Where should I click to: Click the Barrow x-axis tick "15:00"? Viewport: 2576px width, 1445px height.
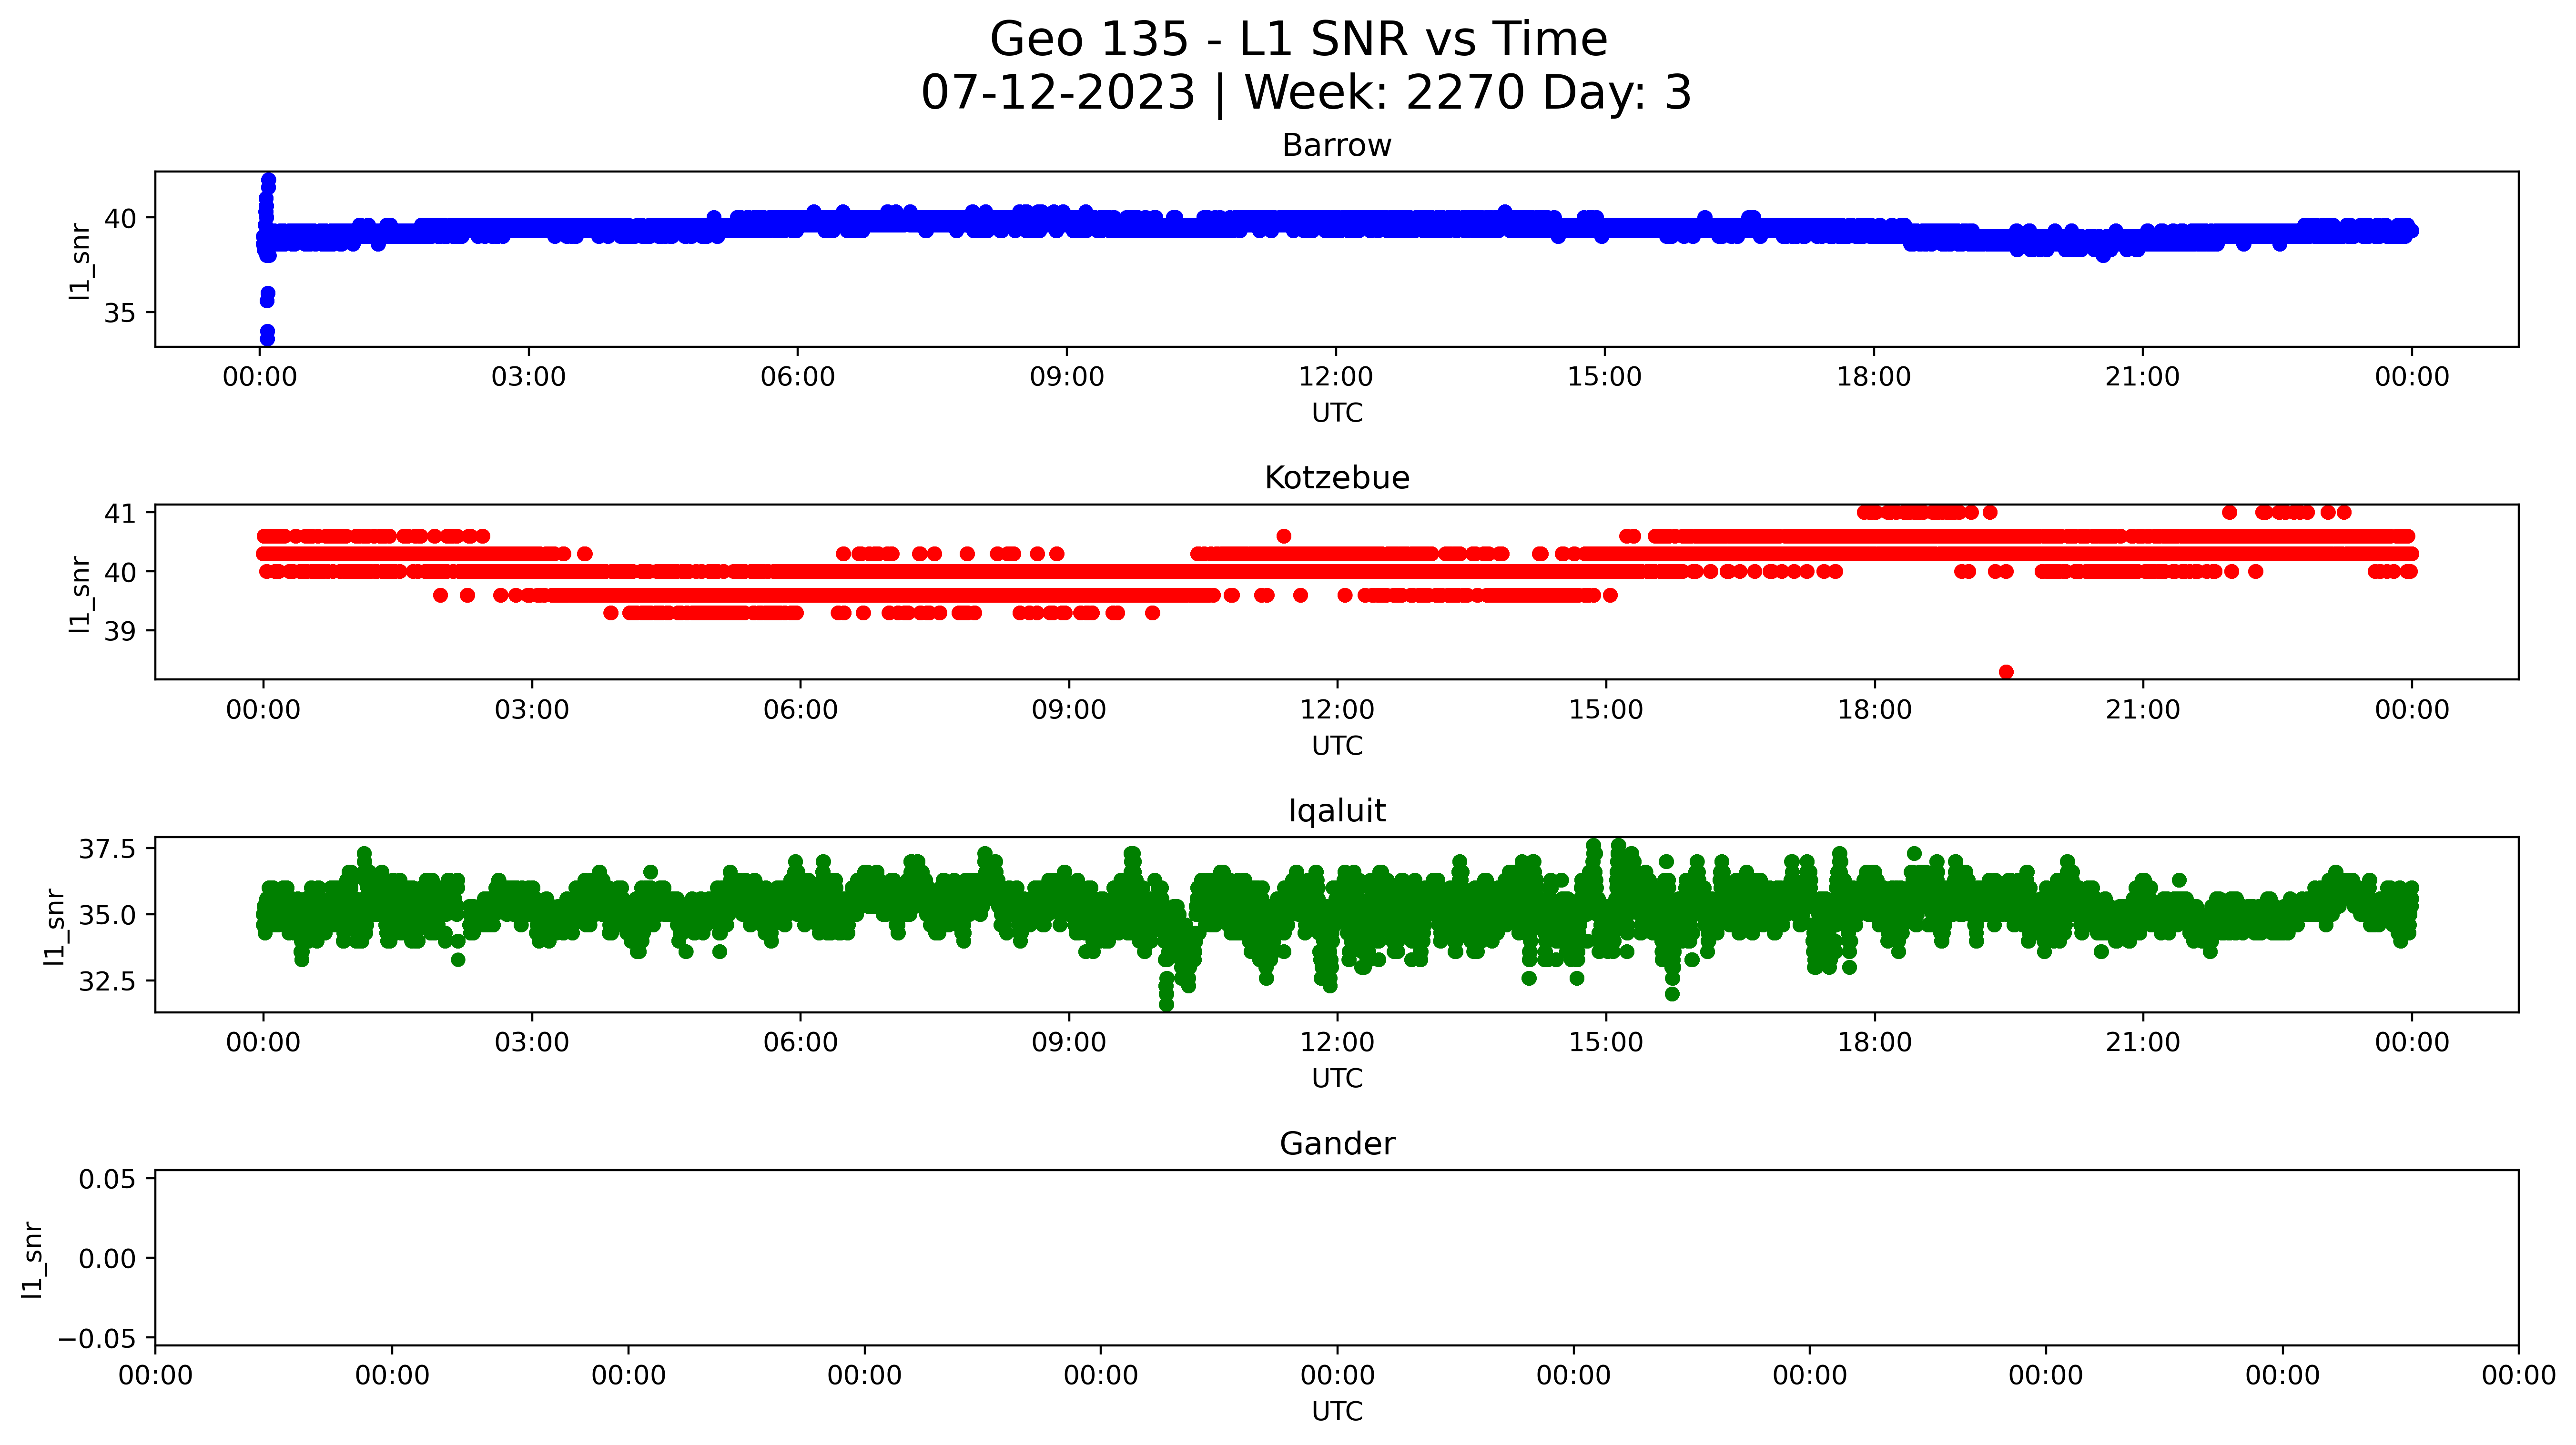pos(1604,377)
